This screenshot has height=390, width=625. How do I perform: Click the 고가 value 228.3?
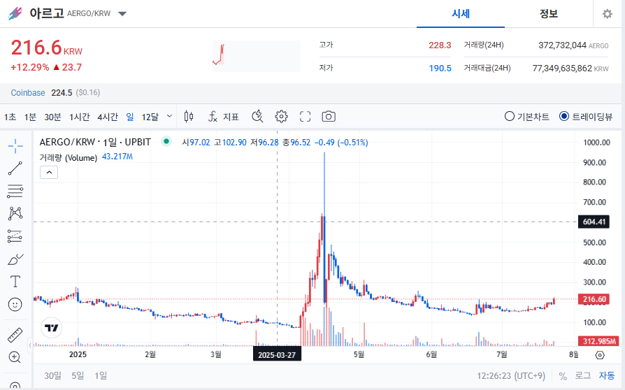coord(440,45)
